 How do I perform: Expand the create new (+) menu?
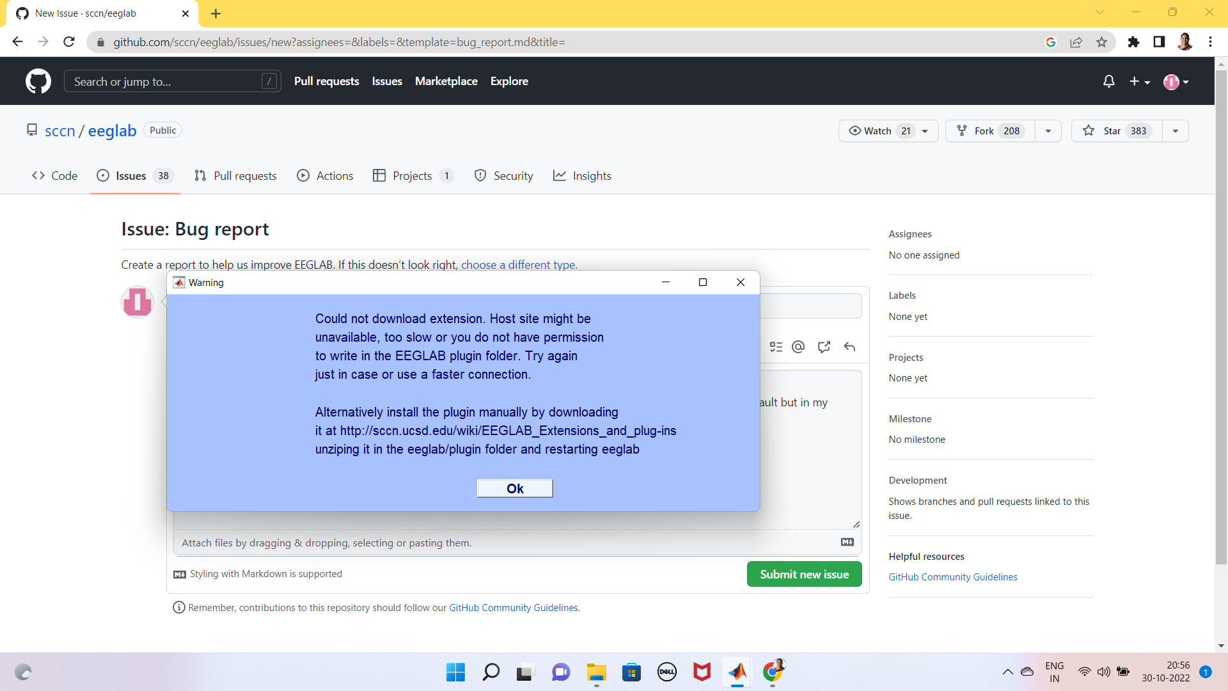1139,81
